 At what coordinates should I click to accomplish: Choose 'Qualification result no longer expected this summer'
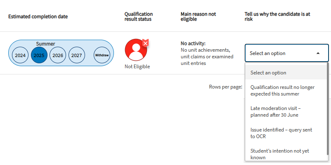(286, 91)
